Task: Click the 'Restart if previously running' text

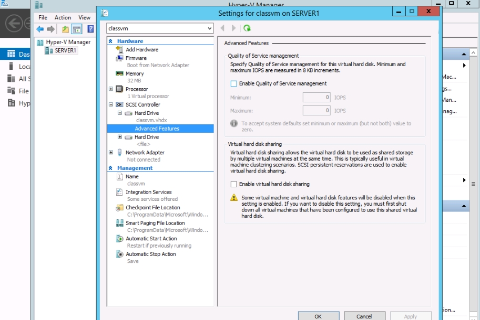Action: 159,246
